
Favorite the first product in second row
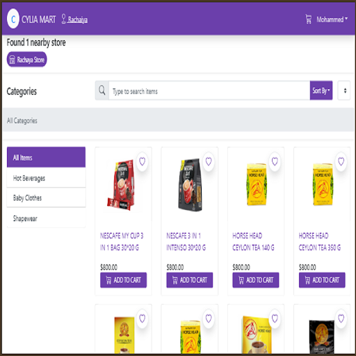(x=143, y=318)
